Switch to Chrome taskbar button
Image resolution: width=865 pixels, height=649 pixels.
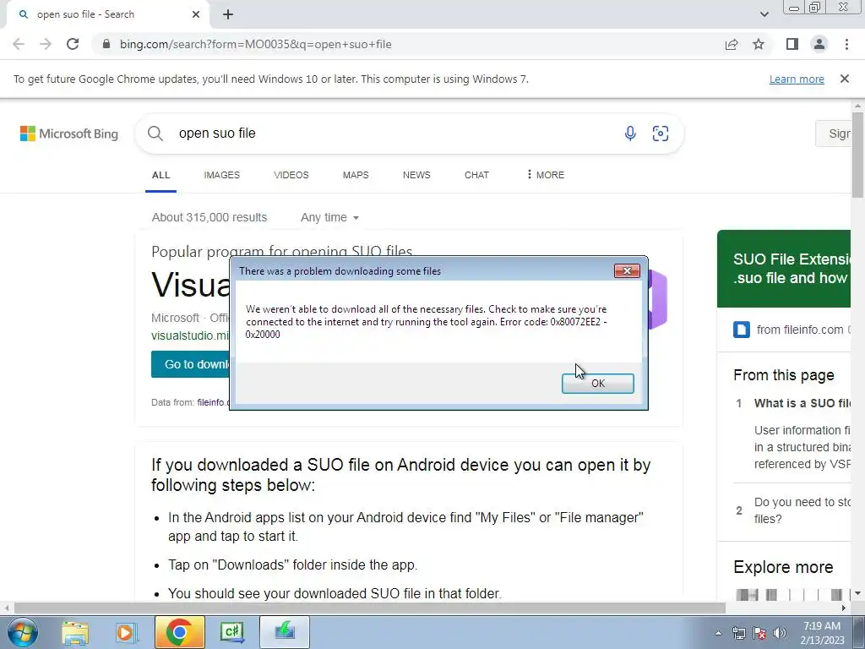(179, 632)
